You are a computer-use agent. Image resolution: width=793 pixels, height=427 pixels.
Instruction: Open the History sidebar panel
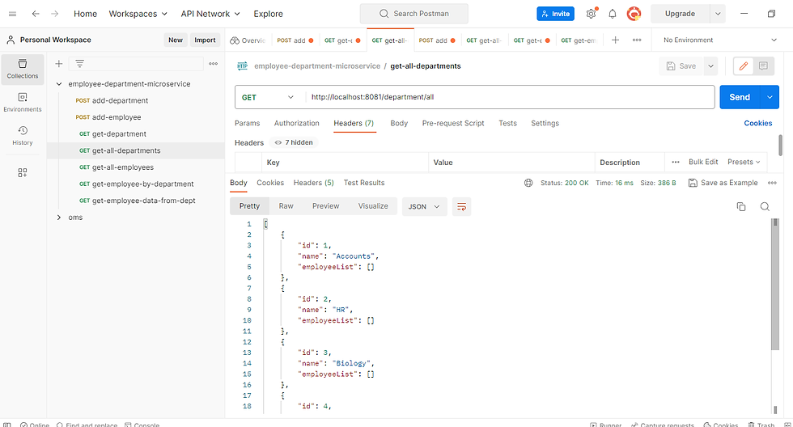(23, 135)
